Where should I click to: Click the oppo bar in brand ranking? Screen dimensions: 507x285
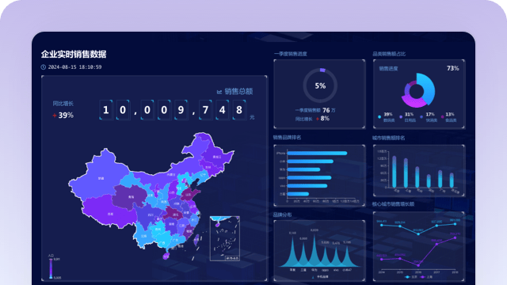point(309,177)
